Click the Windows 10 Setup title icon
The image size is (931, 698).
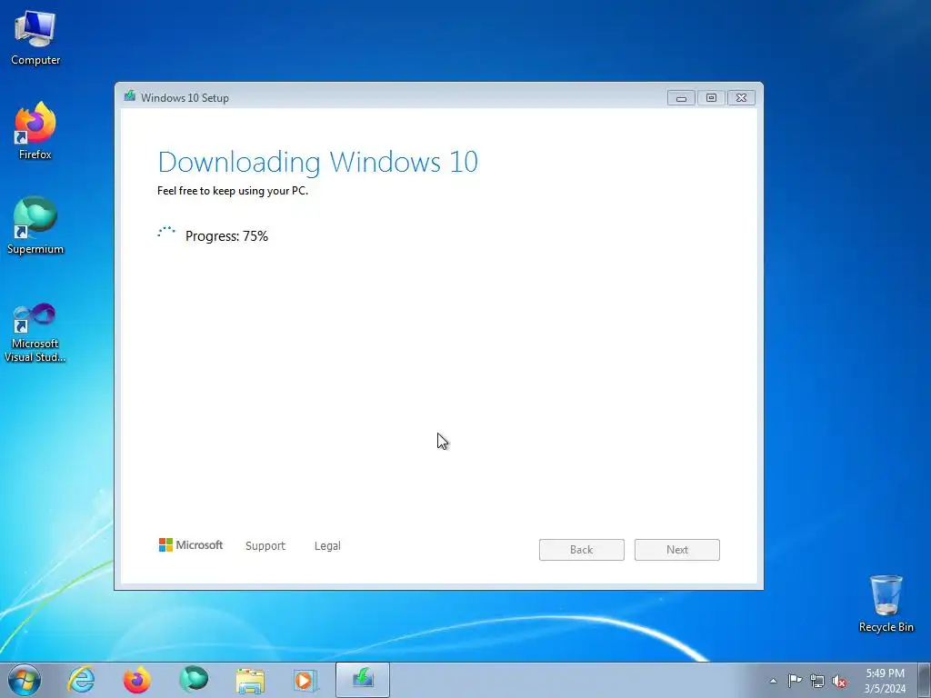point(129,96)
